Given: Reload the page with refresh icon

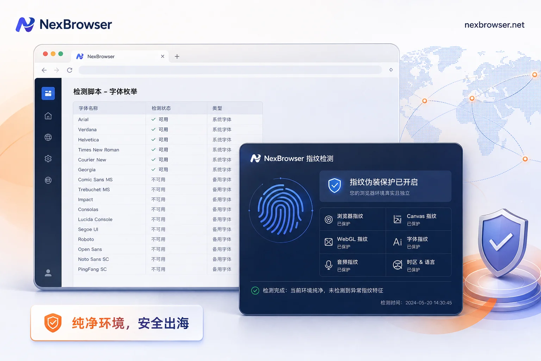Looking at the screenshot, I should click(x=70, y=70).
